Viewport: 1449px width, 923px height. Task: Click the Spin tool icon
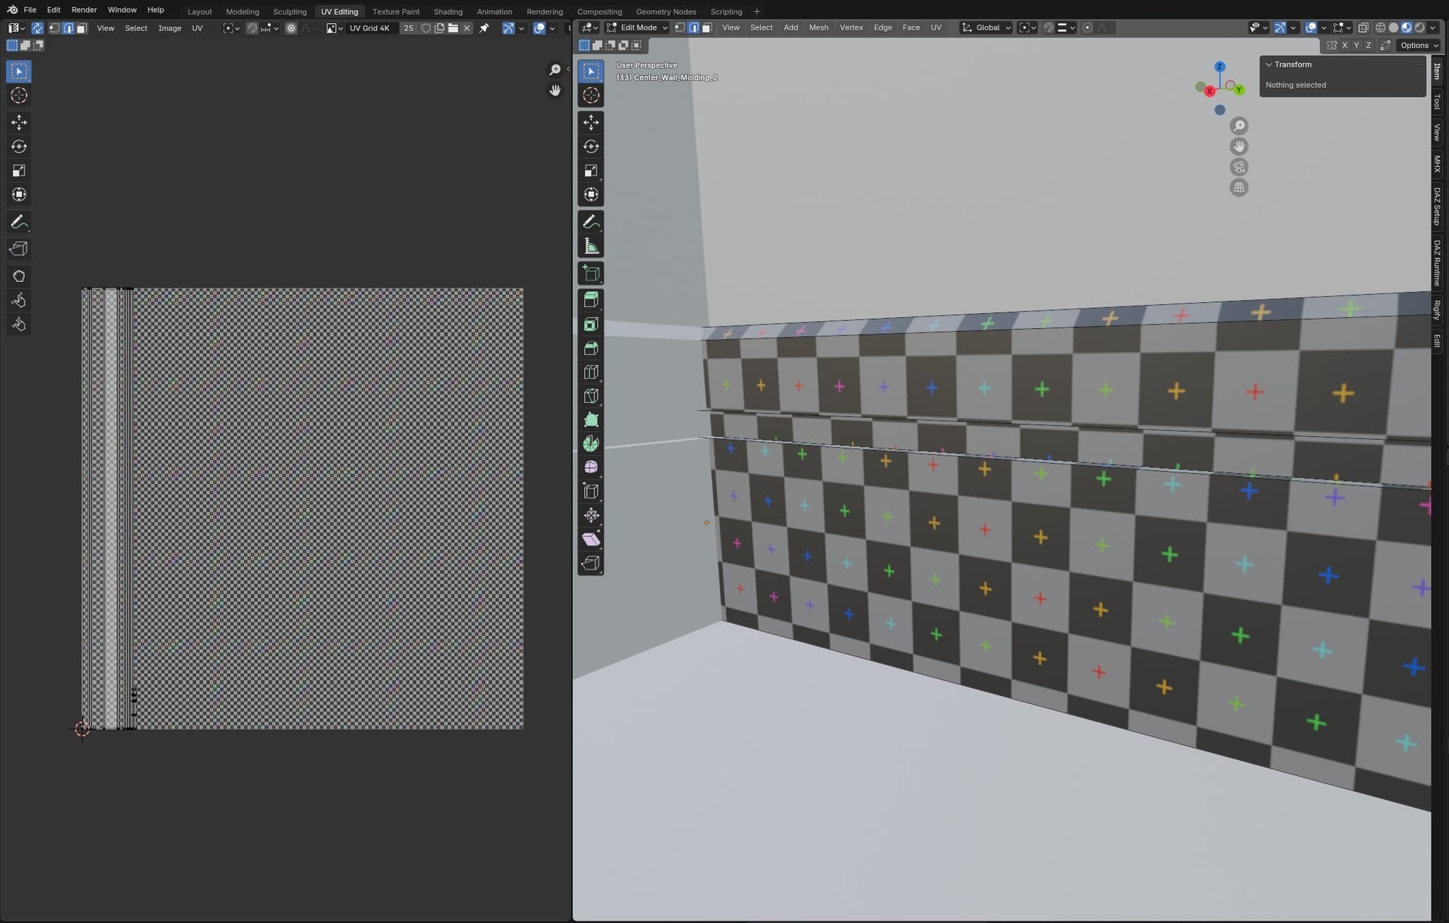point(591,443)
